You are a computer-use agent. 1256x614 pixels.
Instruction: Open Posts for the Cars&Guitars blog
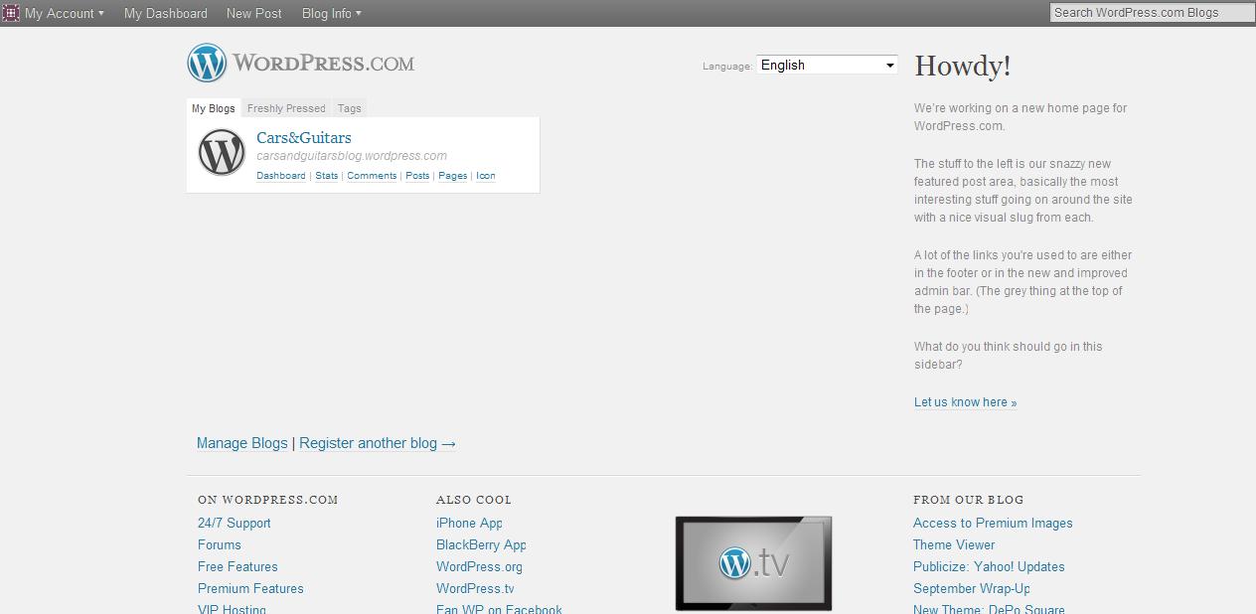click(x=417, y=176)
